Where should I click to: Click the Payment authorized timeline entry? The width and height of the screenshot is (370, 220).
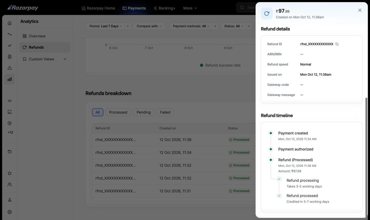tap(295, 149)
